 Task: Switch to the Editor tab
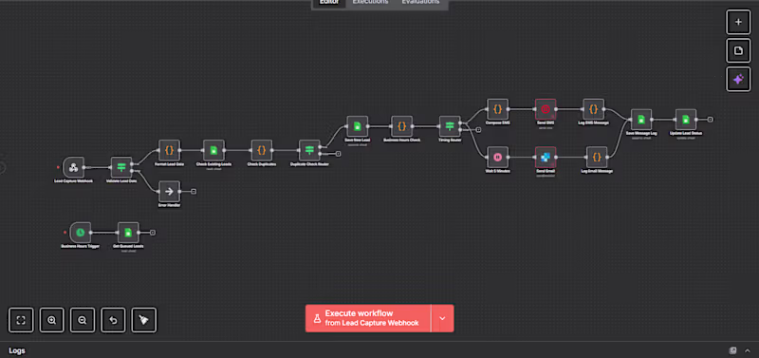(328, 3)
